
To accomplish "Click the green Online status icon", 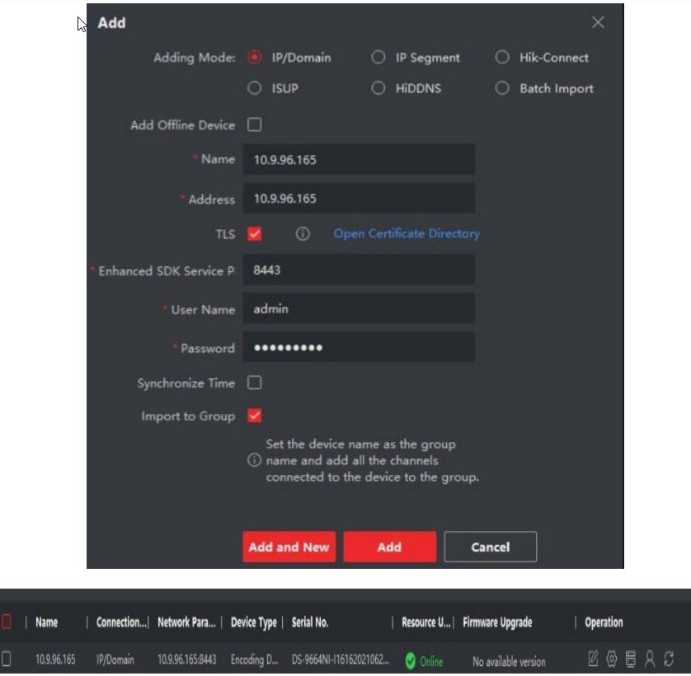I will 410,660.
